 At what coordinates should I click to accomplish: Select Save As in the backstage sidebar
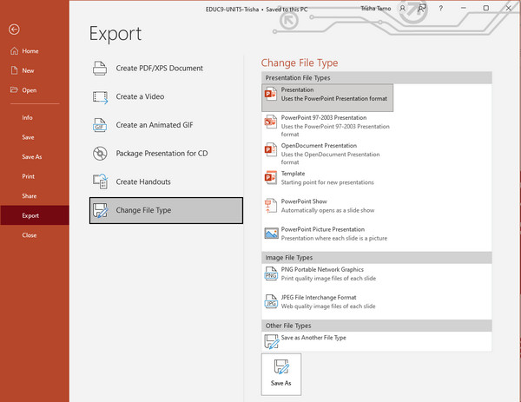coord(32,157)
